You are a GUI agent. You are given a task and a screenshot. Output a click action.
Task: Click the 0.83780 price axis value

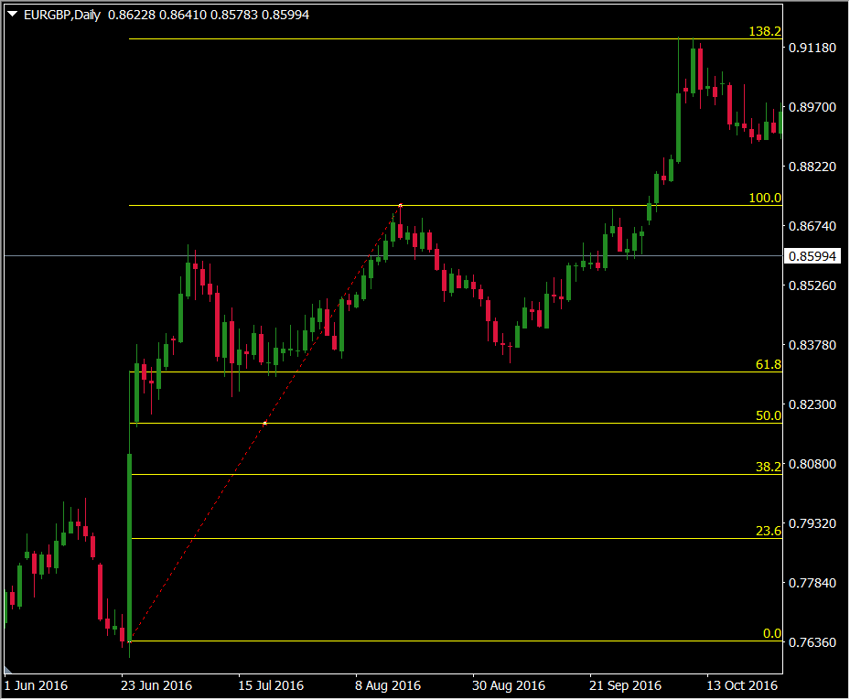tap(812, 345)
